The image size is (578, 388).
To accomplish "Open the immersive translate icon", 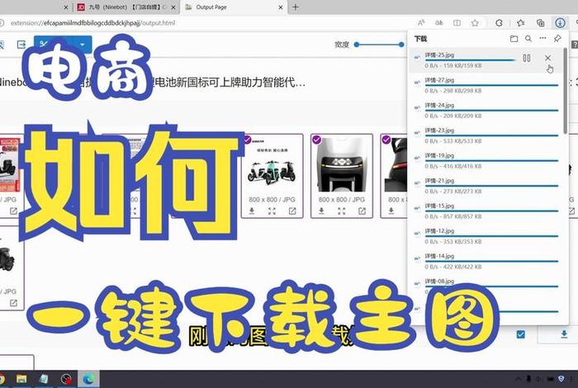I will [438, 23].
